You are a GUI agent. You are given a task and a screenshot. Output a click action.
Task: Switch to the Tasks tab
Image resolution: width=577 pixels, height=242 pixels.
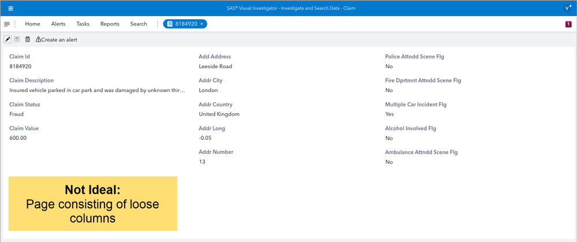point(83,24)
